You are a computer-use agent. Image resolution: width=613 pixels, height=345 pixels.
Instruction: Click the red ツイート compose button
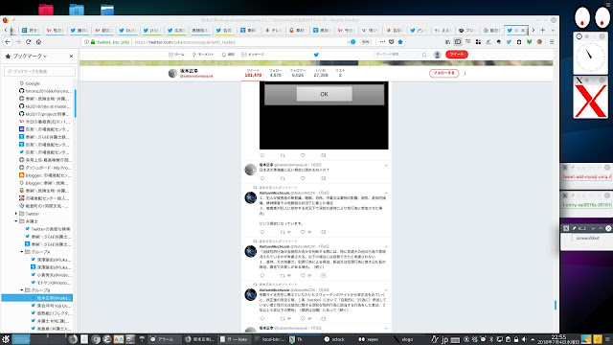457,55
